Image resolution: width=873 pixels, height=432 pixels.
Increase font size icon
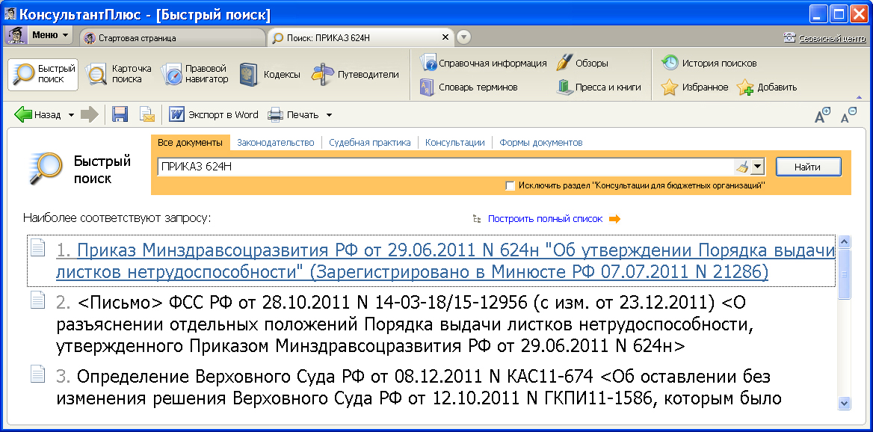click(821, 115)
